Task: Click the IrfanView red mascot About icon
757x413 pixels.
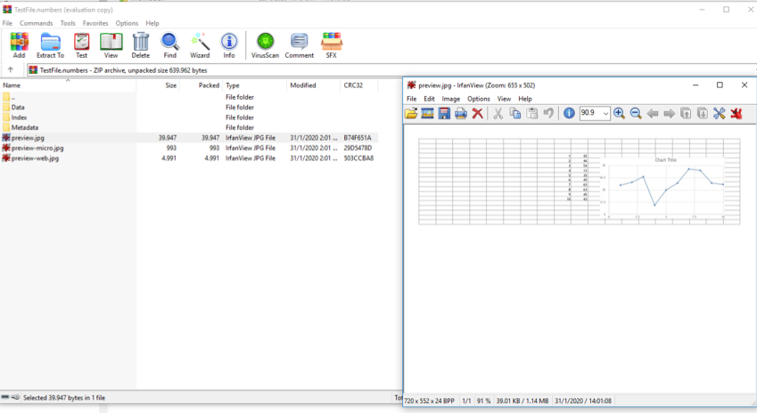Action: click(x=736, y=113)
